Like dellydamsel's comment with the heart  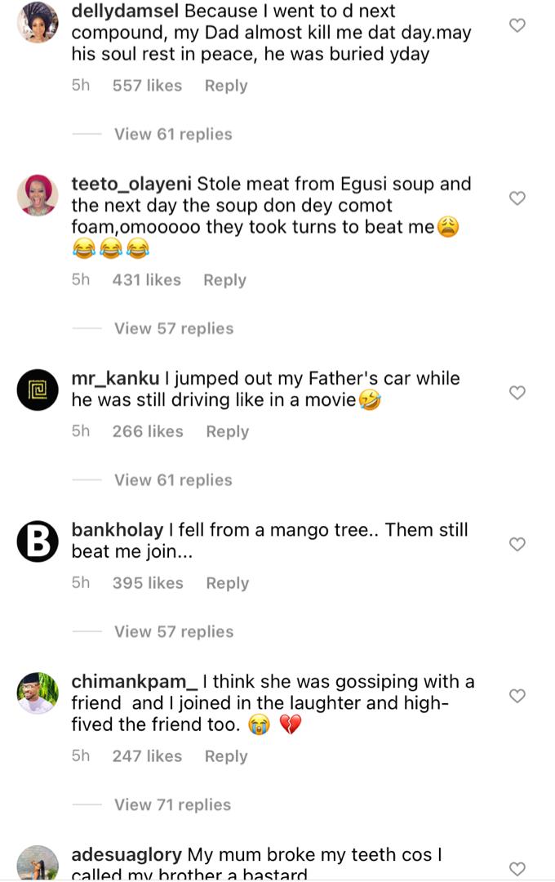pos(517,25)
